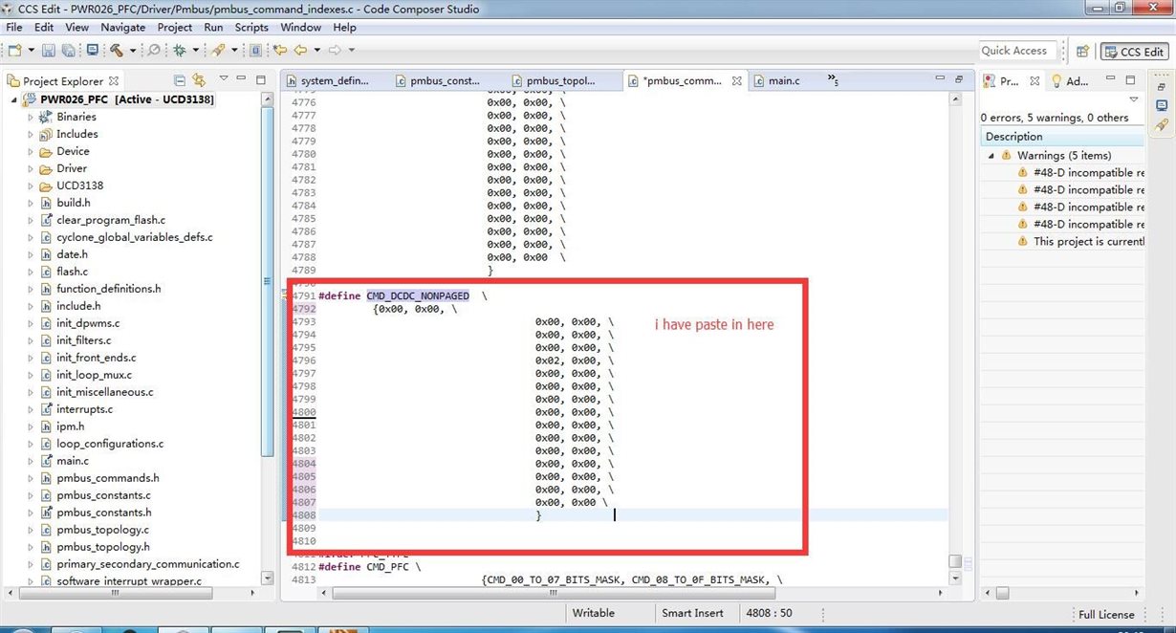Viewport: 1176px width, 633px height.
Task: Collapse All in Project Explorer
Action: pyautogui.click(x=179, y=80)
